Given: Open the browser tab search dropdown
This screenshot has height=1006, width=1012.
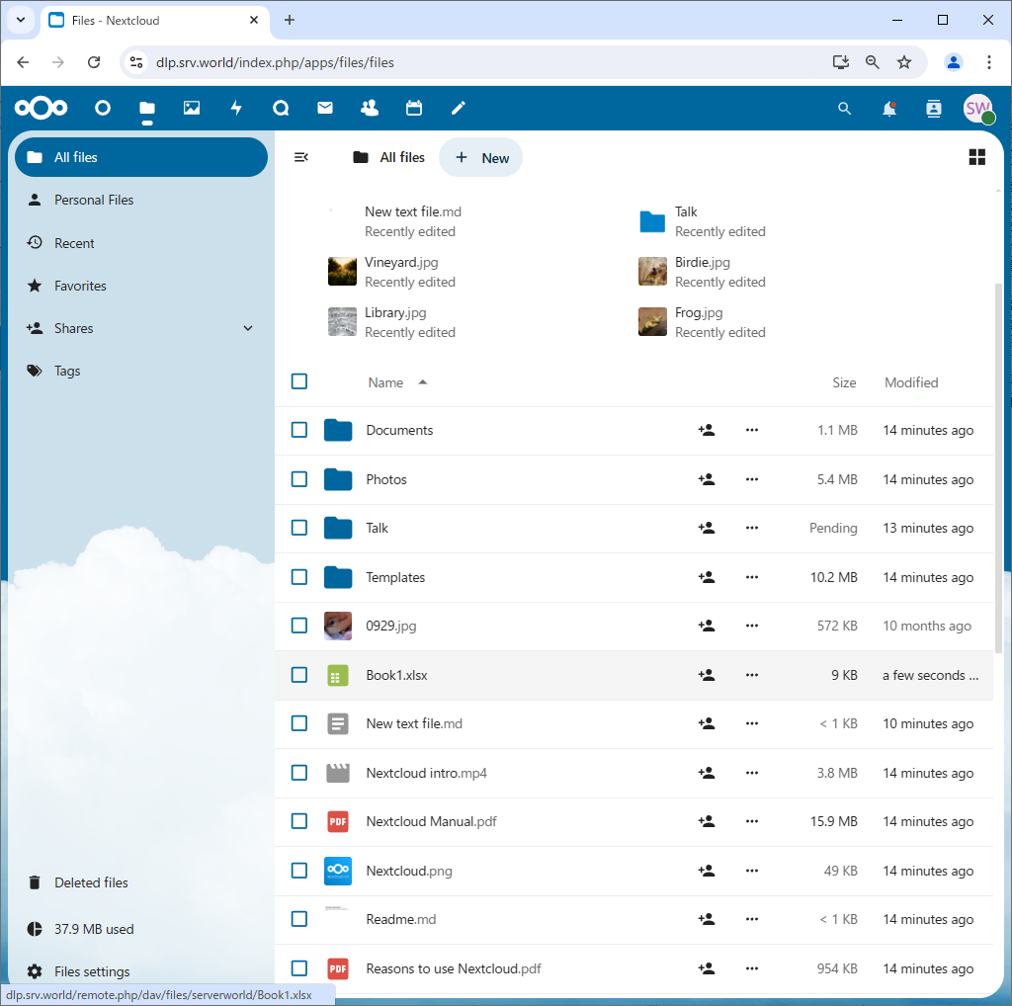Looking at the screenshot, I should click(21, 20).
